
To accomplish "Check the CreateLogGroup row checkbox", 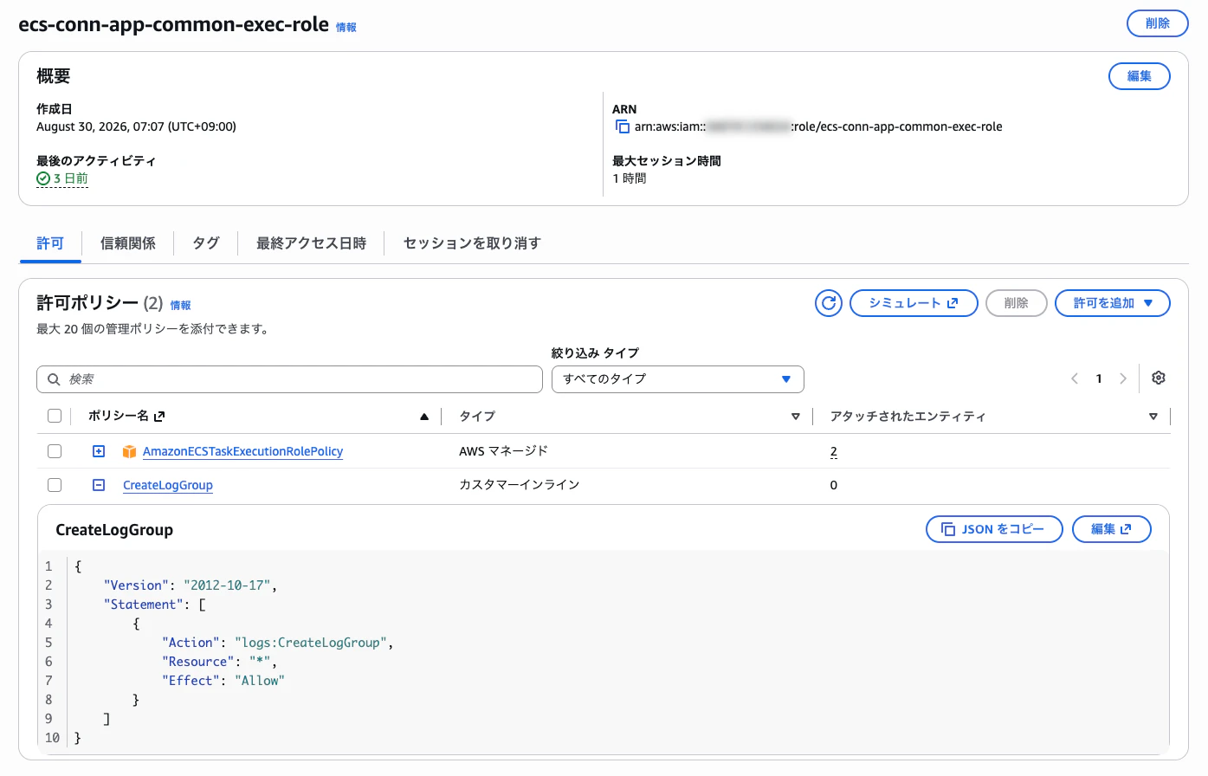I will click(x=55, y=485).
